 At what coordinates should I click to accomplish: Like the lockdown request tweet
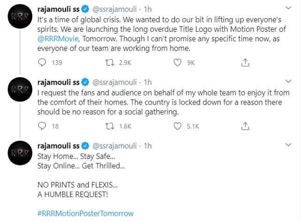point(177,126)
